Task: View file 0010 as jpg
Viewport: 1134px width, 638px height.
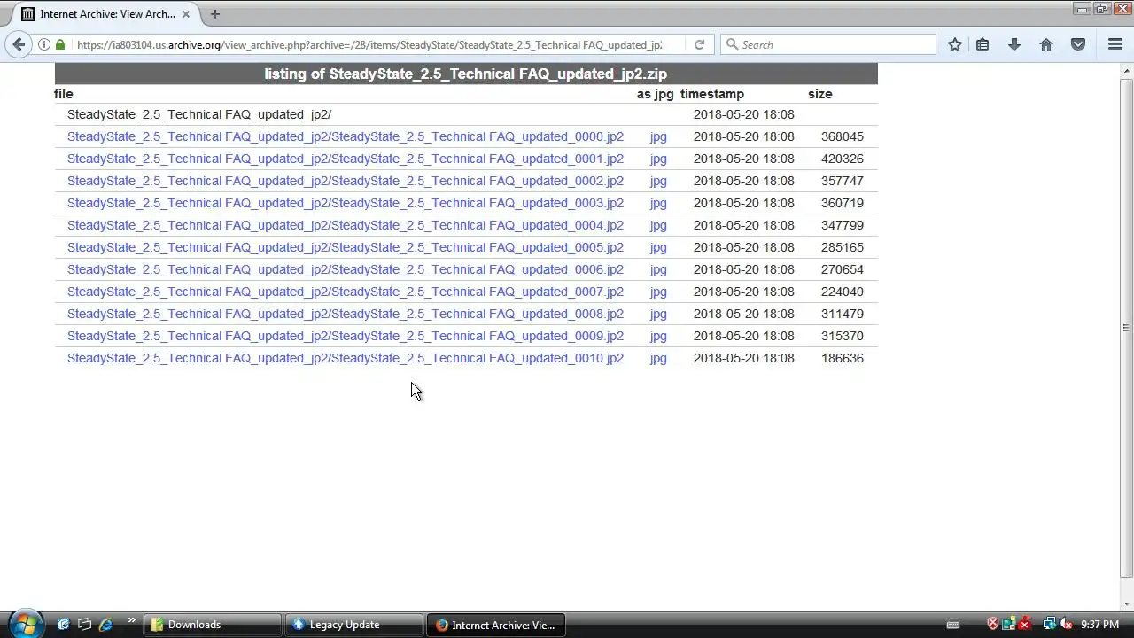Action: pyautogui.click(x=658, y=359)
